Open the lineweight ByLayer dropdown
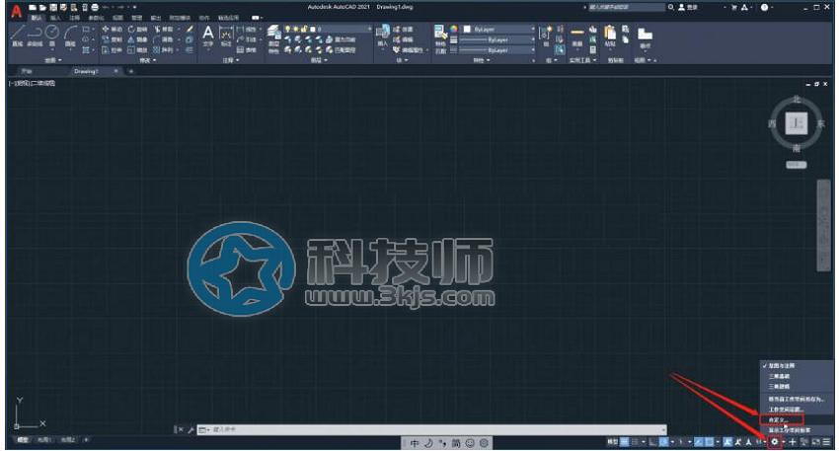Viewport: 839px width, 451px height. click(498, 39)
